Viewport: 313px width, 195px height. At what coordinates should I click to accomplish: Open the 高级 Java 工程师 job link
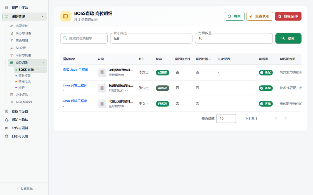75,70
